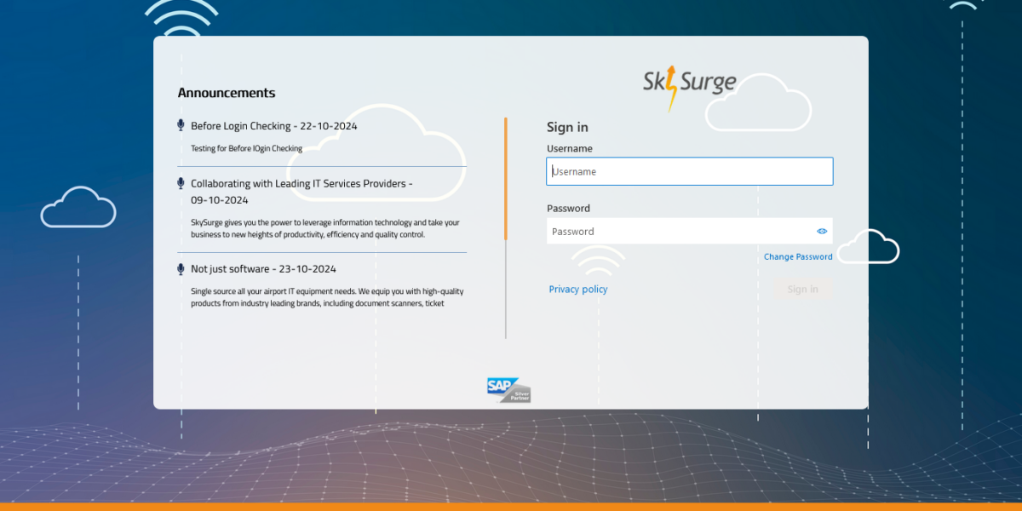Click the SAP Silver Partner badge

(508, 390)
